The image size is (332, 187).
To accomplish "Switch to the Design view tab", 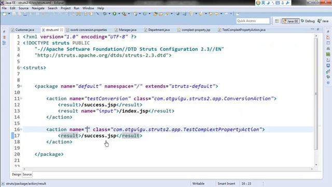I will pyautogui.click(x=16, y=175).
